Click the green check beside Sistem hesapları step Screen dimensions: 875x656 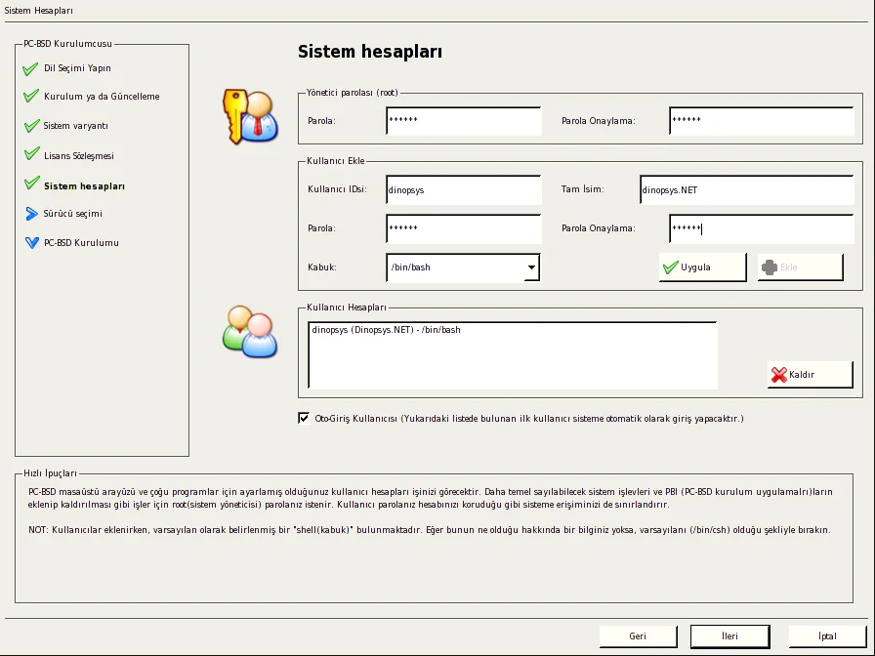point(32,183)
